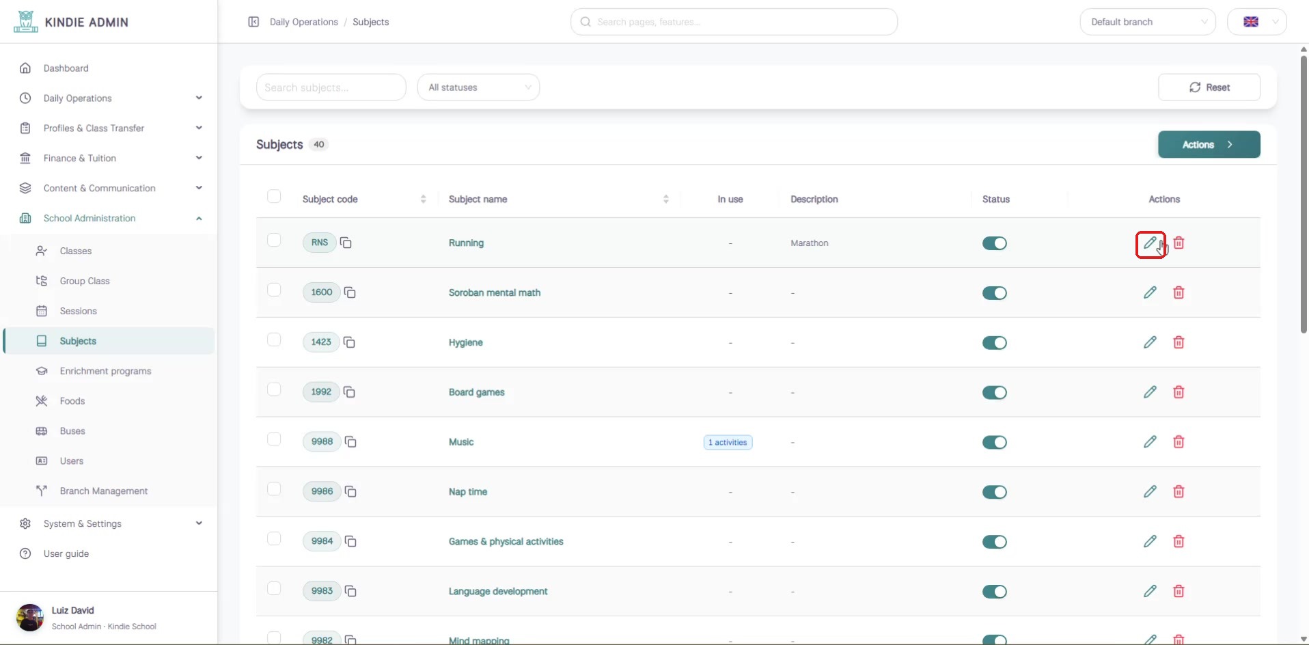This screenshot has width=1309, height=645.
Task: Copy subject code 9983
Action: click(350, 591)
